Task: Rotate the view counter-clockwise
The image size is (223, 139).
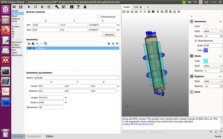Action: click(141, 12)
